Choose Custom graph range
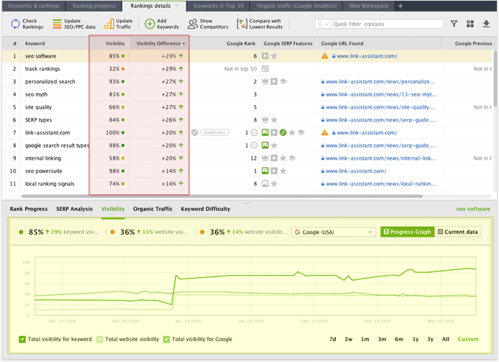Viewport: 499px width, 362px height. [468, 340]
